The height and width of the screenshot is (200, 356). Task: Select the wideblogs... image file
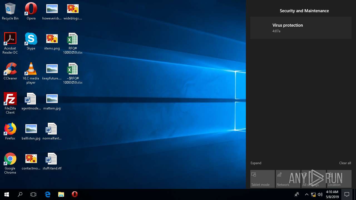click(73, 12)
